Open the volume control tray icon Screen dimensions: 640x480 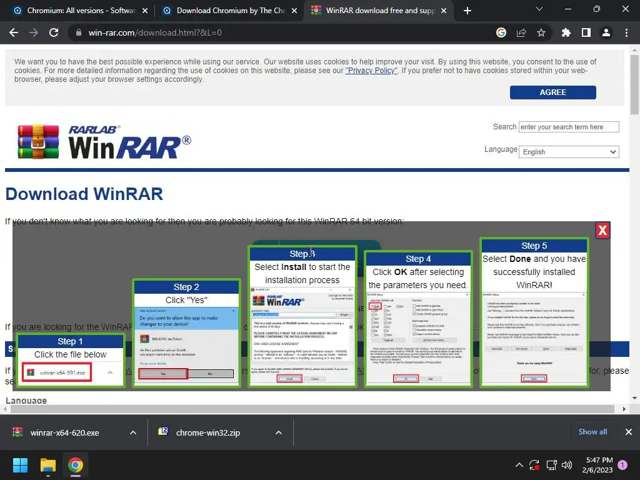point(567,465)
